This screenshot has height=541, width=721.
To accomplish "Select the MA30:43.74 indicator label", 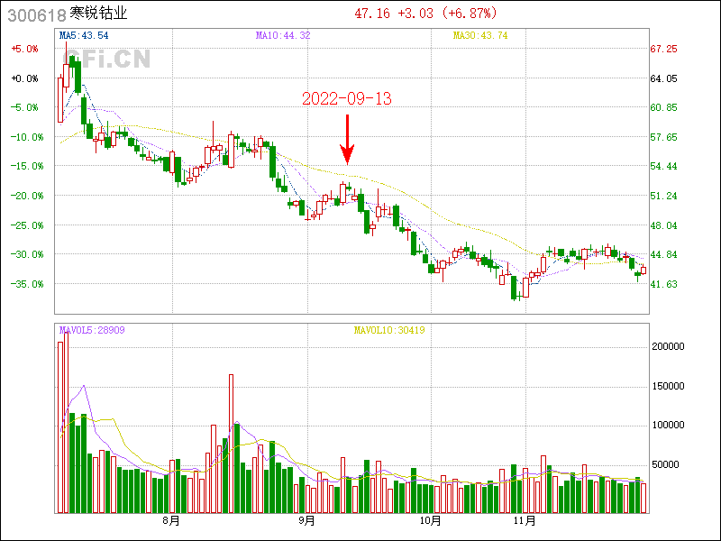I will [480, 35].
